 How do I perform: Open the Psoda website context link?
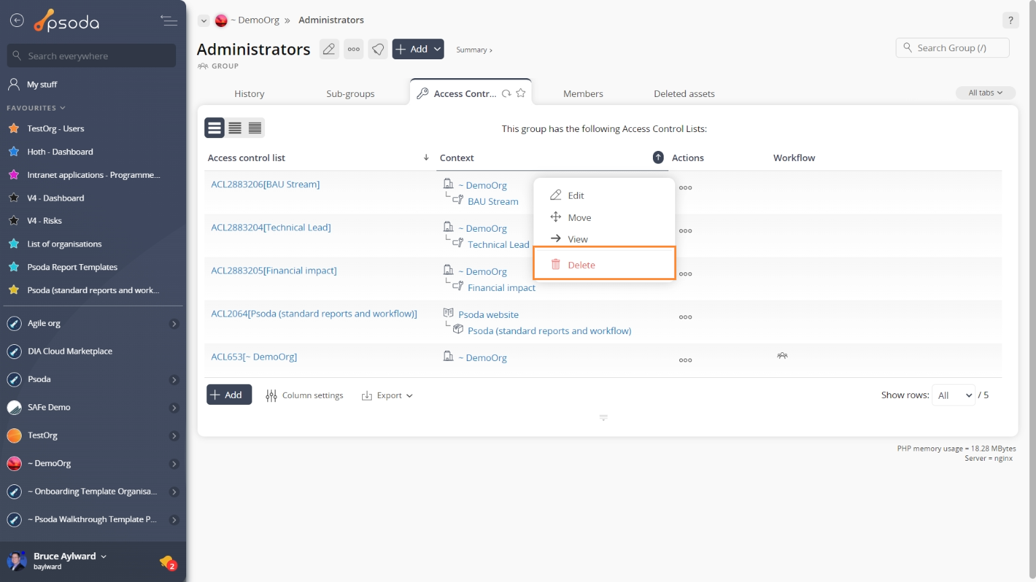[488, 315]
